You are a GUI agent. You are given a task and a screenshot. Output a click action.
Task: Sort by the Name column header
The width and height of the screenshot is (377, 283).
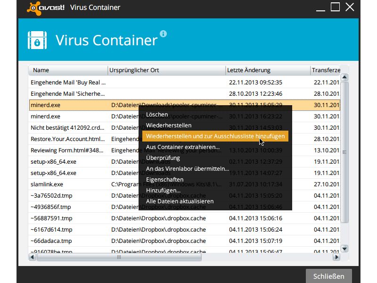click(x=68, y=70)
